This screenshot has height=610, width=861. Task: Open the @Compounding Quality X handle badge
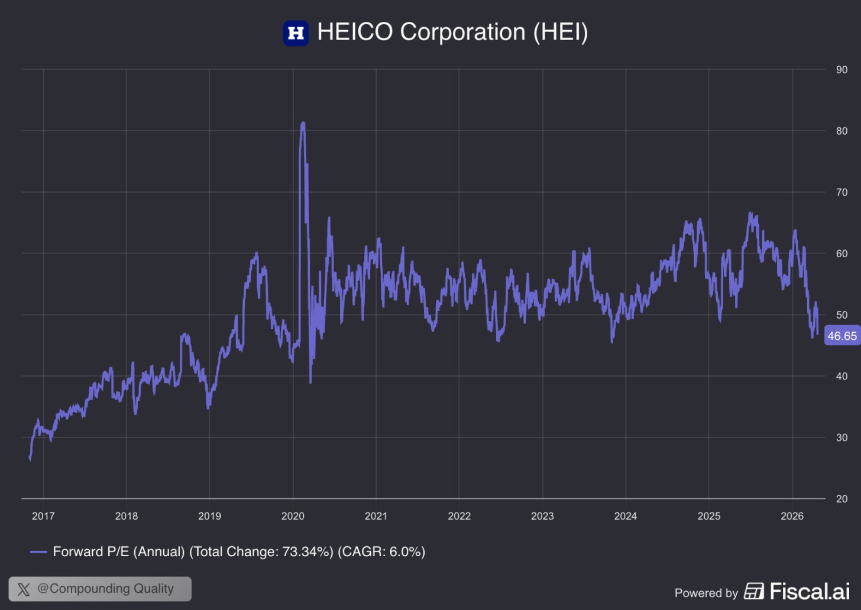point(100,589)
